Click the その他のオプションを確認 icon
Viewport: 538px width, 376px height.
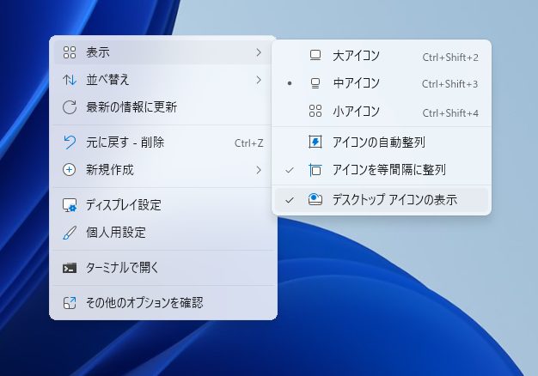pos(70,303)
